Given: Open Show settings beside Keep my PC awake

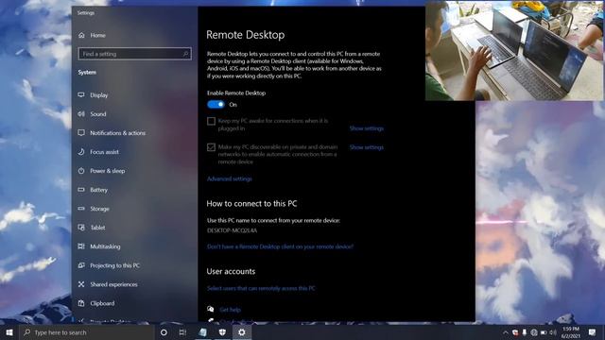Looking at the screenshot, I should 367,128.
